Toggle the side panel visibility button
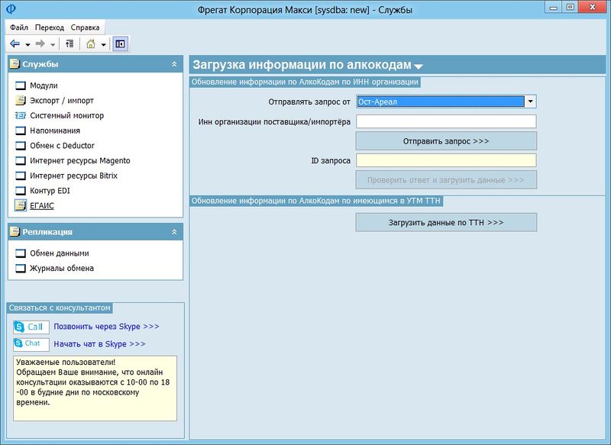611x445 pixels. (121, 44)
